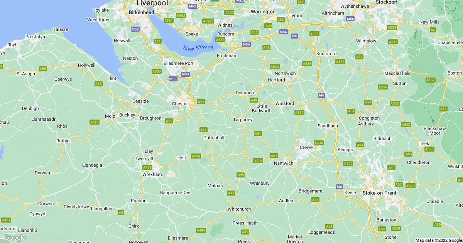463x243 pixels.
Task: Select the A494 shield near Ruthin
Action: point(95,122)
